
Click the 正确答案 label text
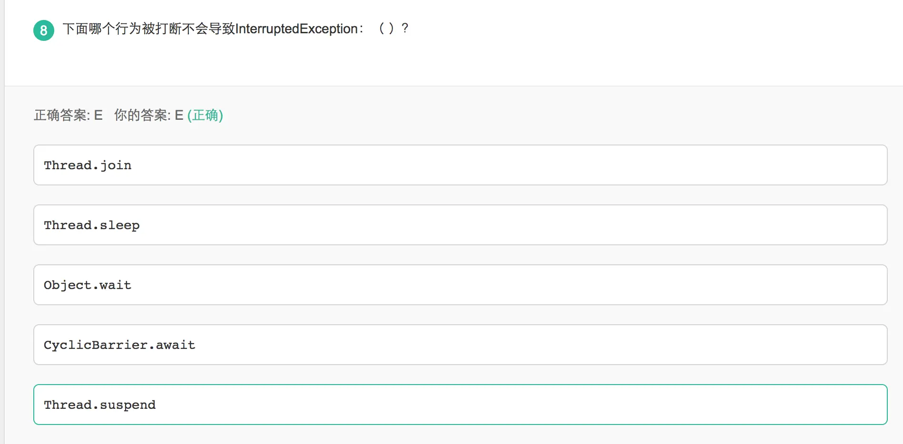61,115
